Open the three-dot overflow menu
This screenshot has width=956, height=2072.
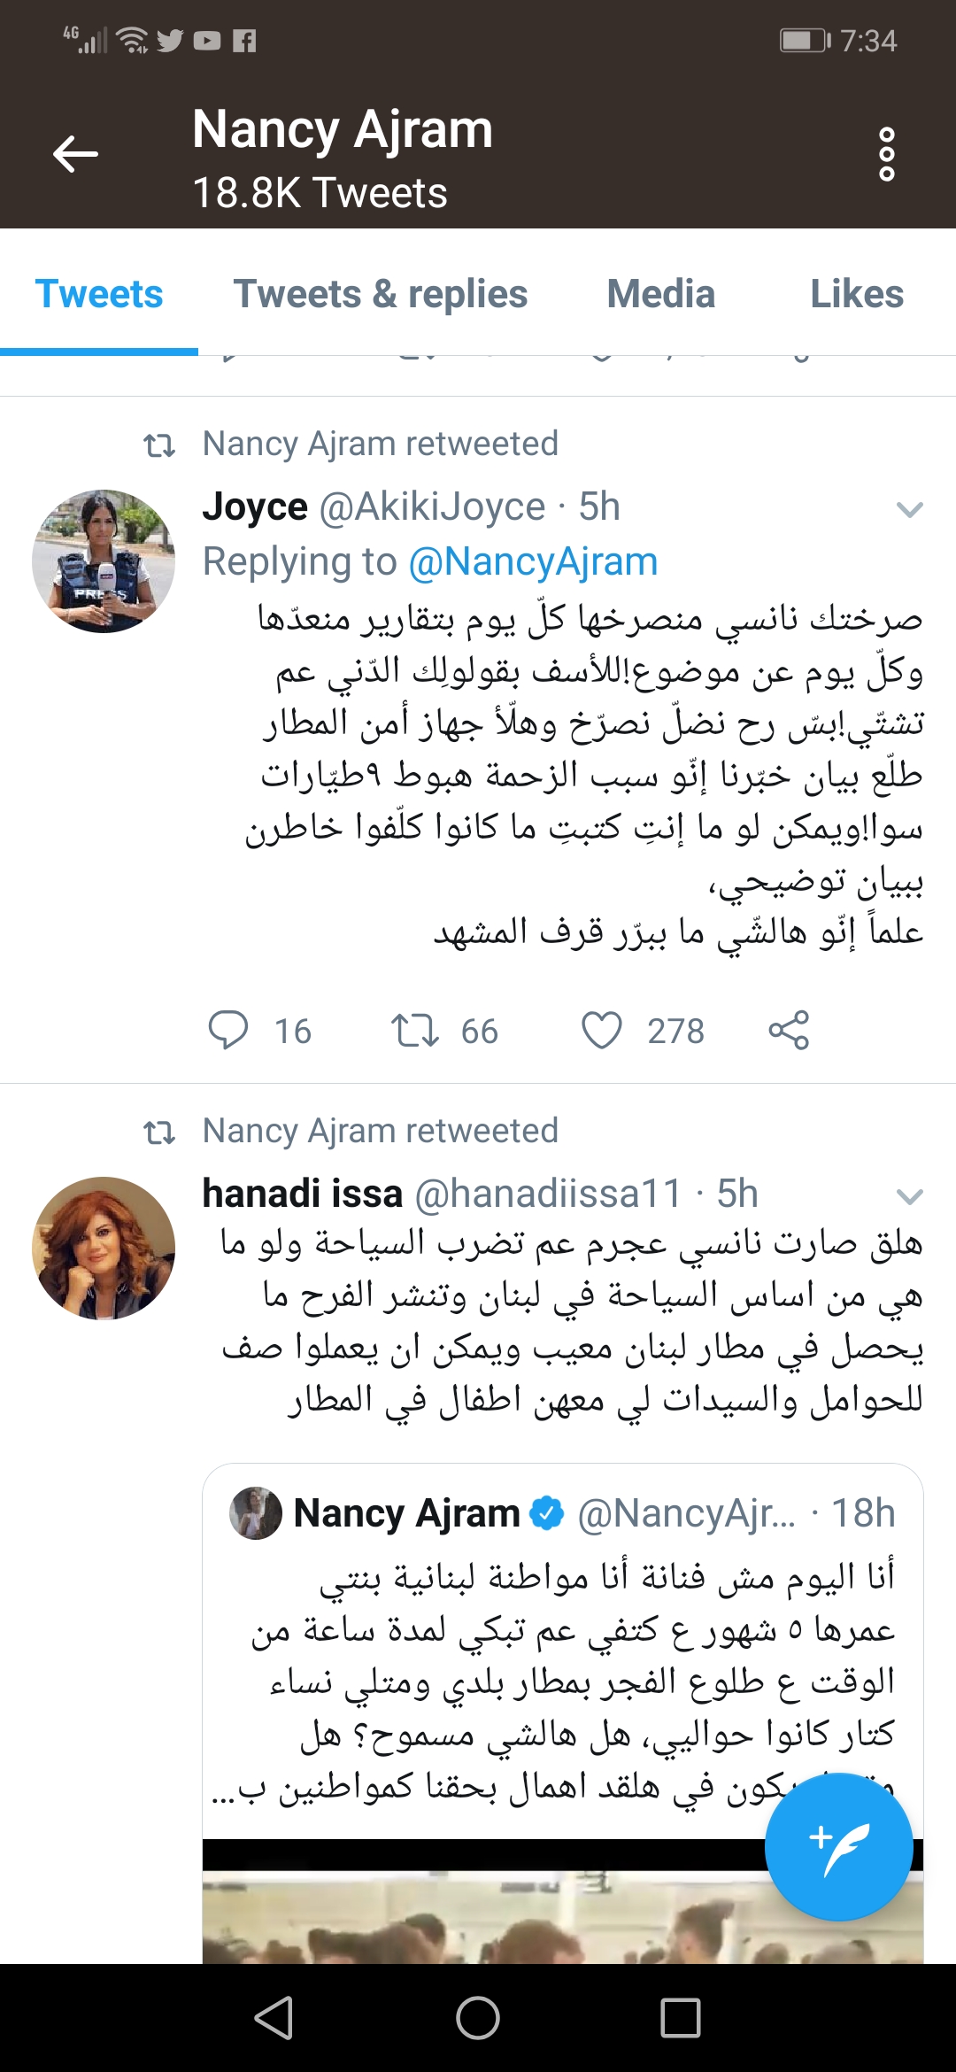886,154
